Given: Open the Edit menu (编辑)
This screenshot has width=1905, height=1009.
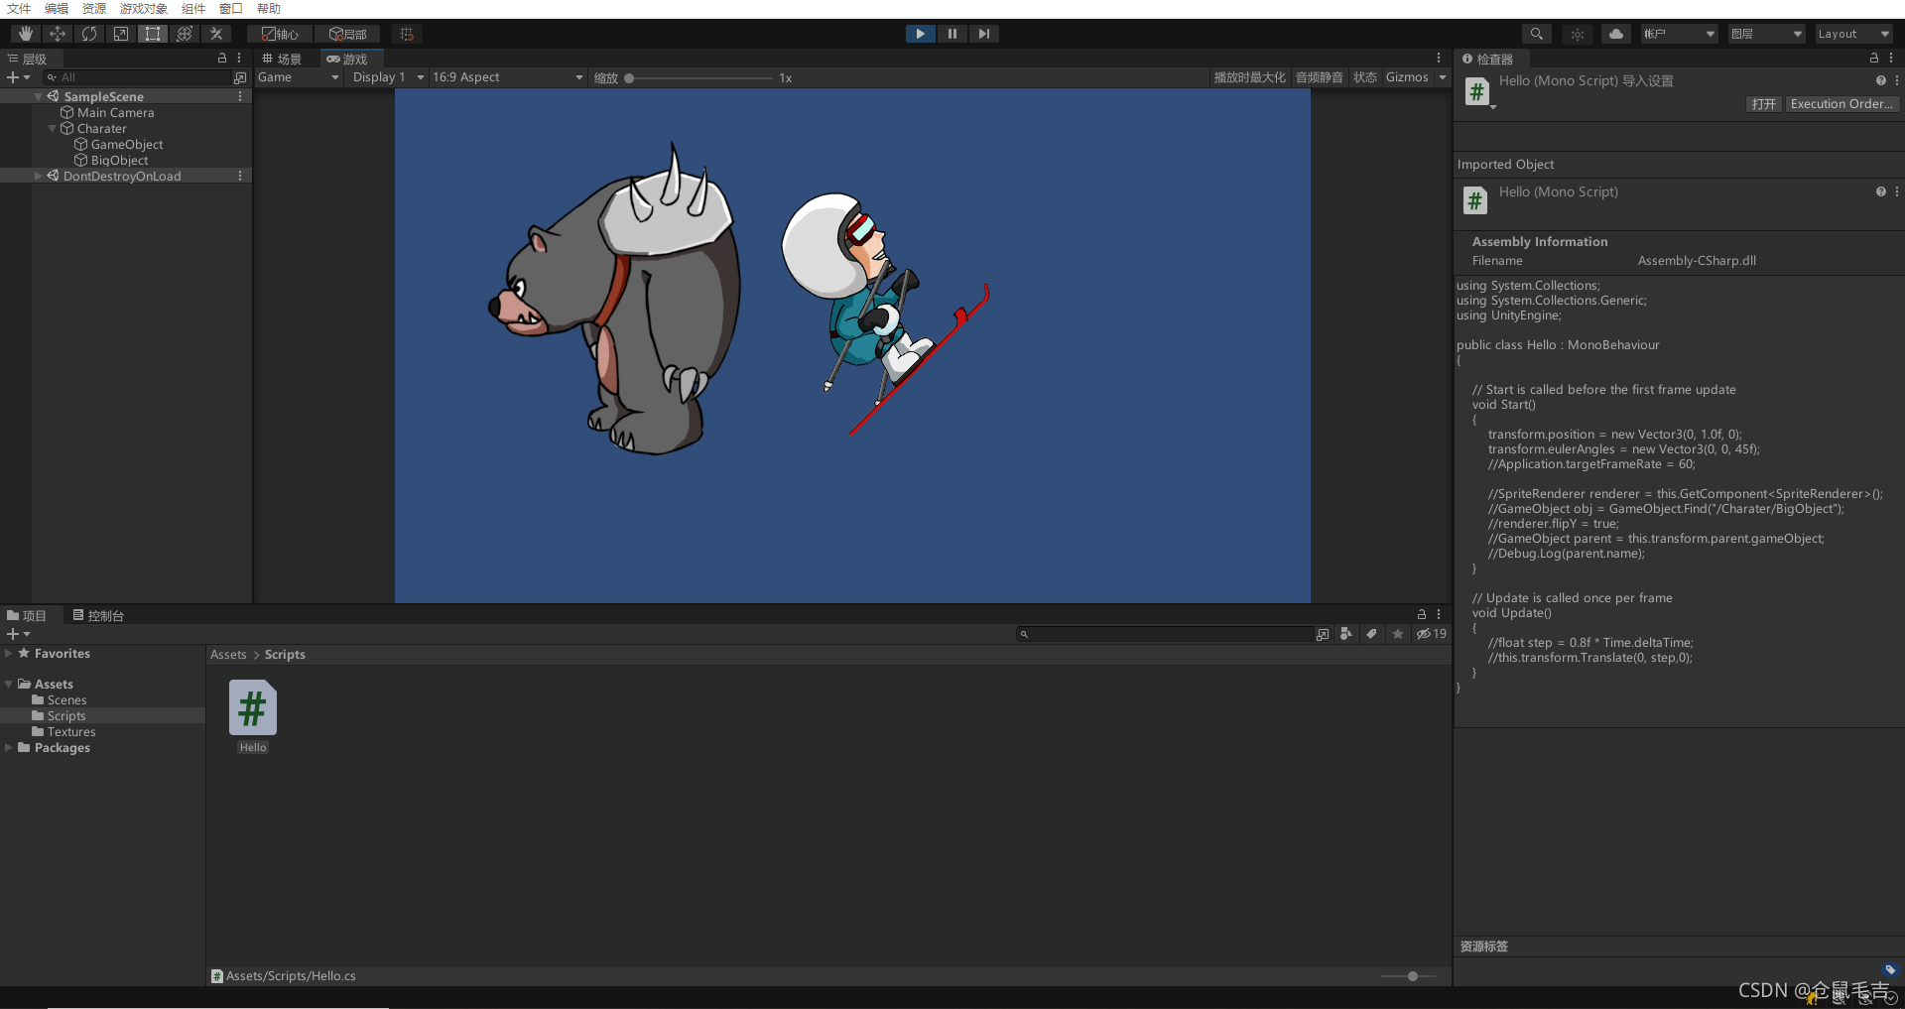Looking at the screenshot, I should tap(57, 9).
